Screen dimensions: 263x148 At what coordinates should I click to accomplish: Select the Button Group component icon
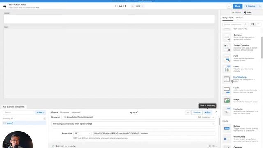coord(227,139)
